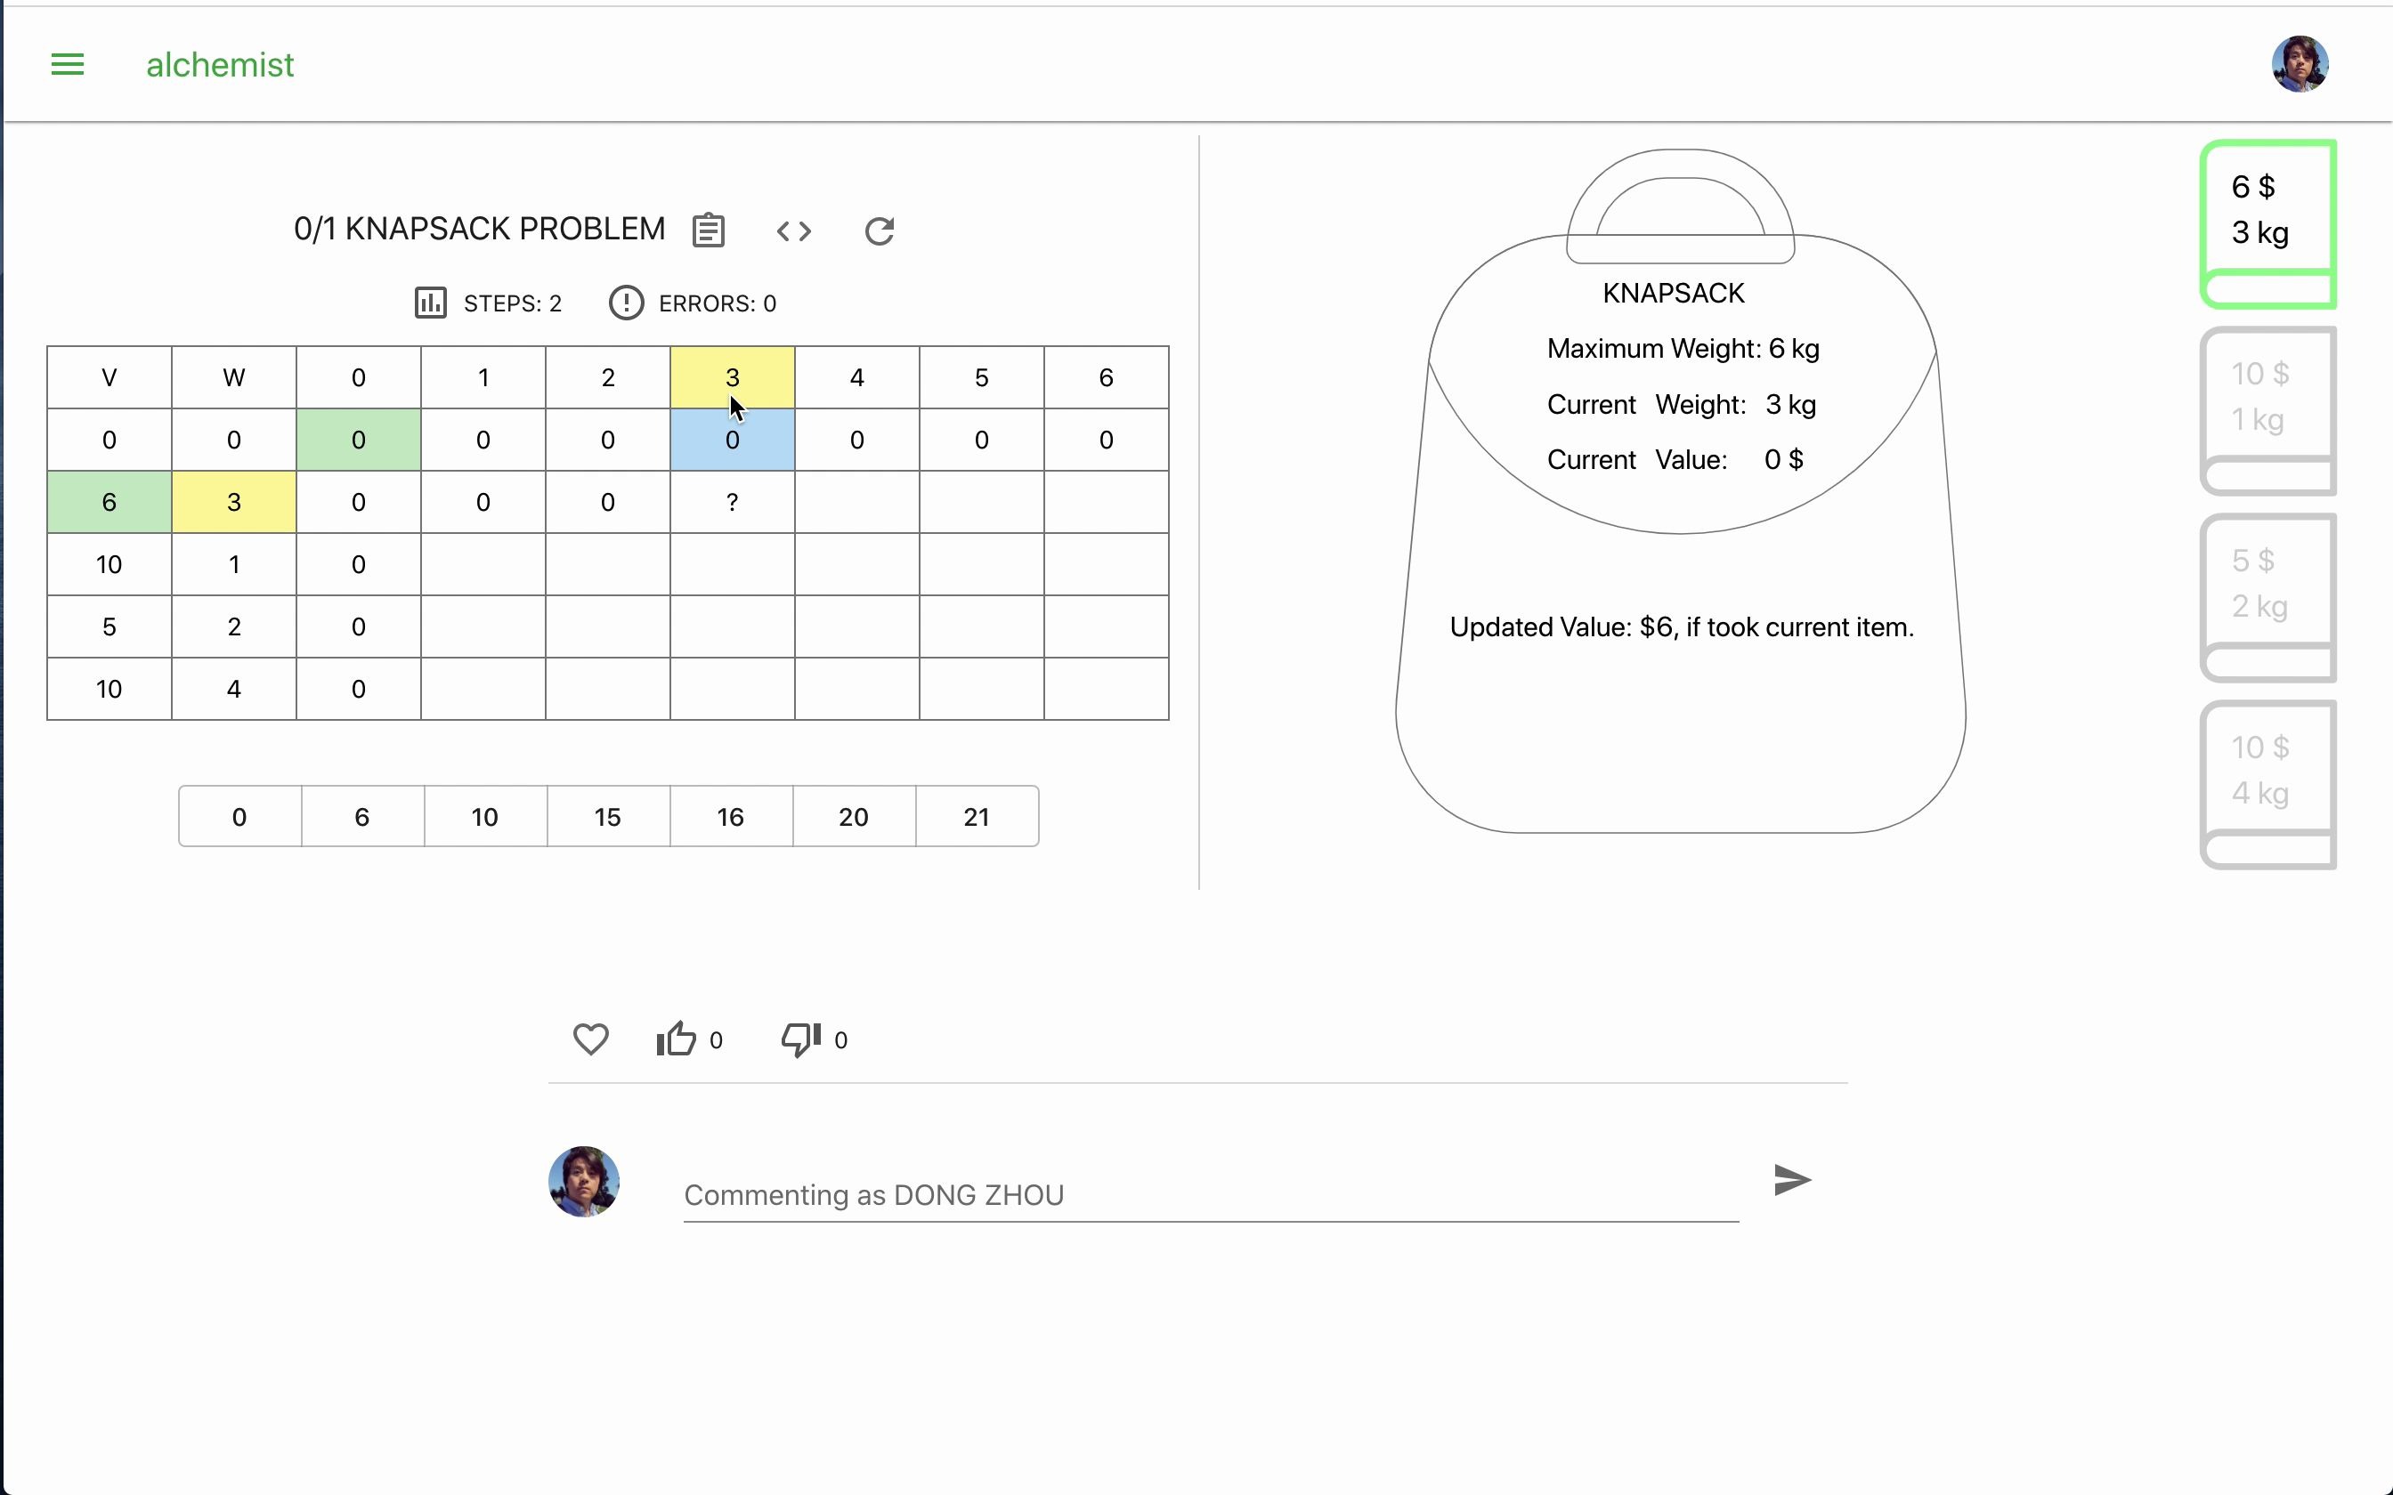This screenshot has width=2393, height=1495.
Task: Choose answer 0 from the options
Action: point(239,817)
